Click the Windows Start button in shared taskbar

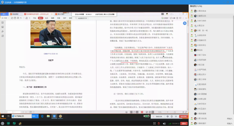[3, 116]
